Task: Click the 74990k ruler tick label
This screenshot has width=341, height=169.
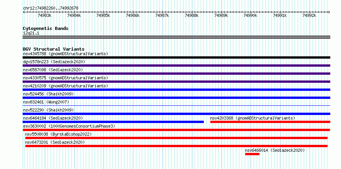Action: click(x=250, y=15)
